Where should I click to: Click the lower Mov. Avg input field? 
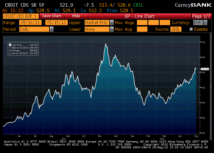coord(142,29)
